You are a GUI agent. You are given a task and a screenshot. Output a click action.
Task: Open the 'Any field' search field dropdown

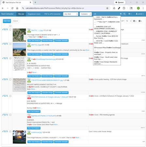pyautogui.click(x=71, y=14)
